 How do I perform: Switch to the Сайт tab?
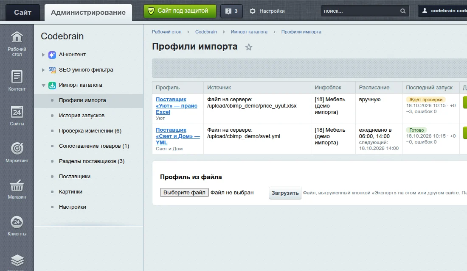[23, 12]
